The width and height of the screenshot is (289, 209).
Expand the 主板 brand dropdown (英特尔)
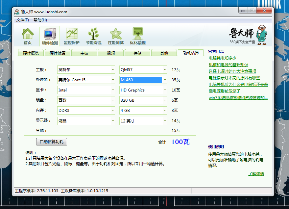[x=113, y=70]
